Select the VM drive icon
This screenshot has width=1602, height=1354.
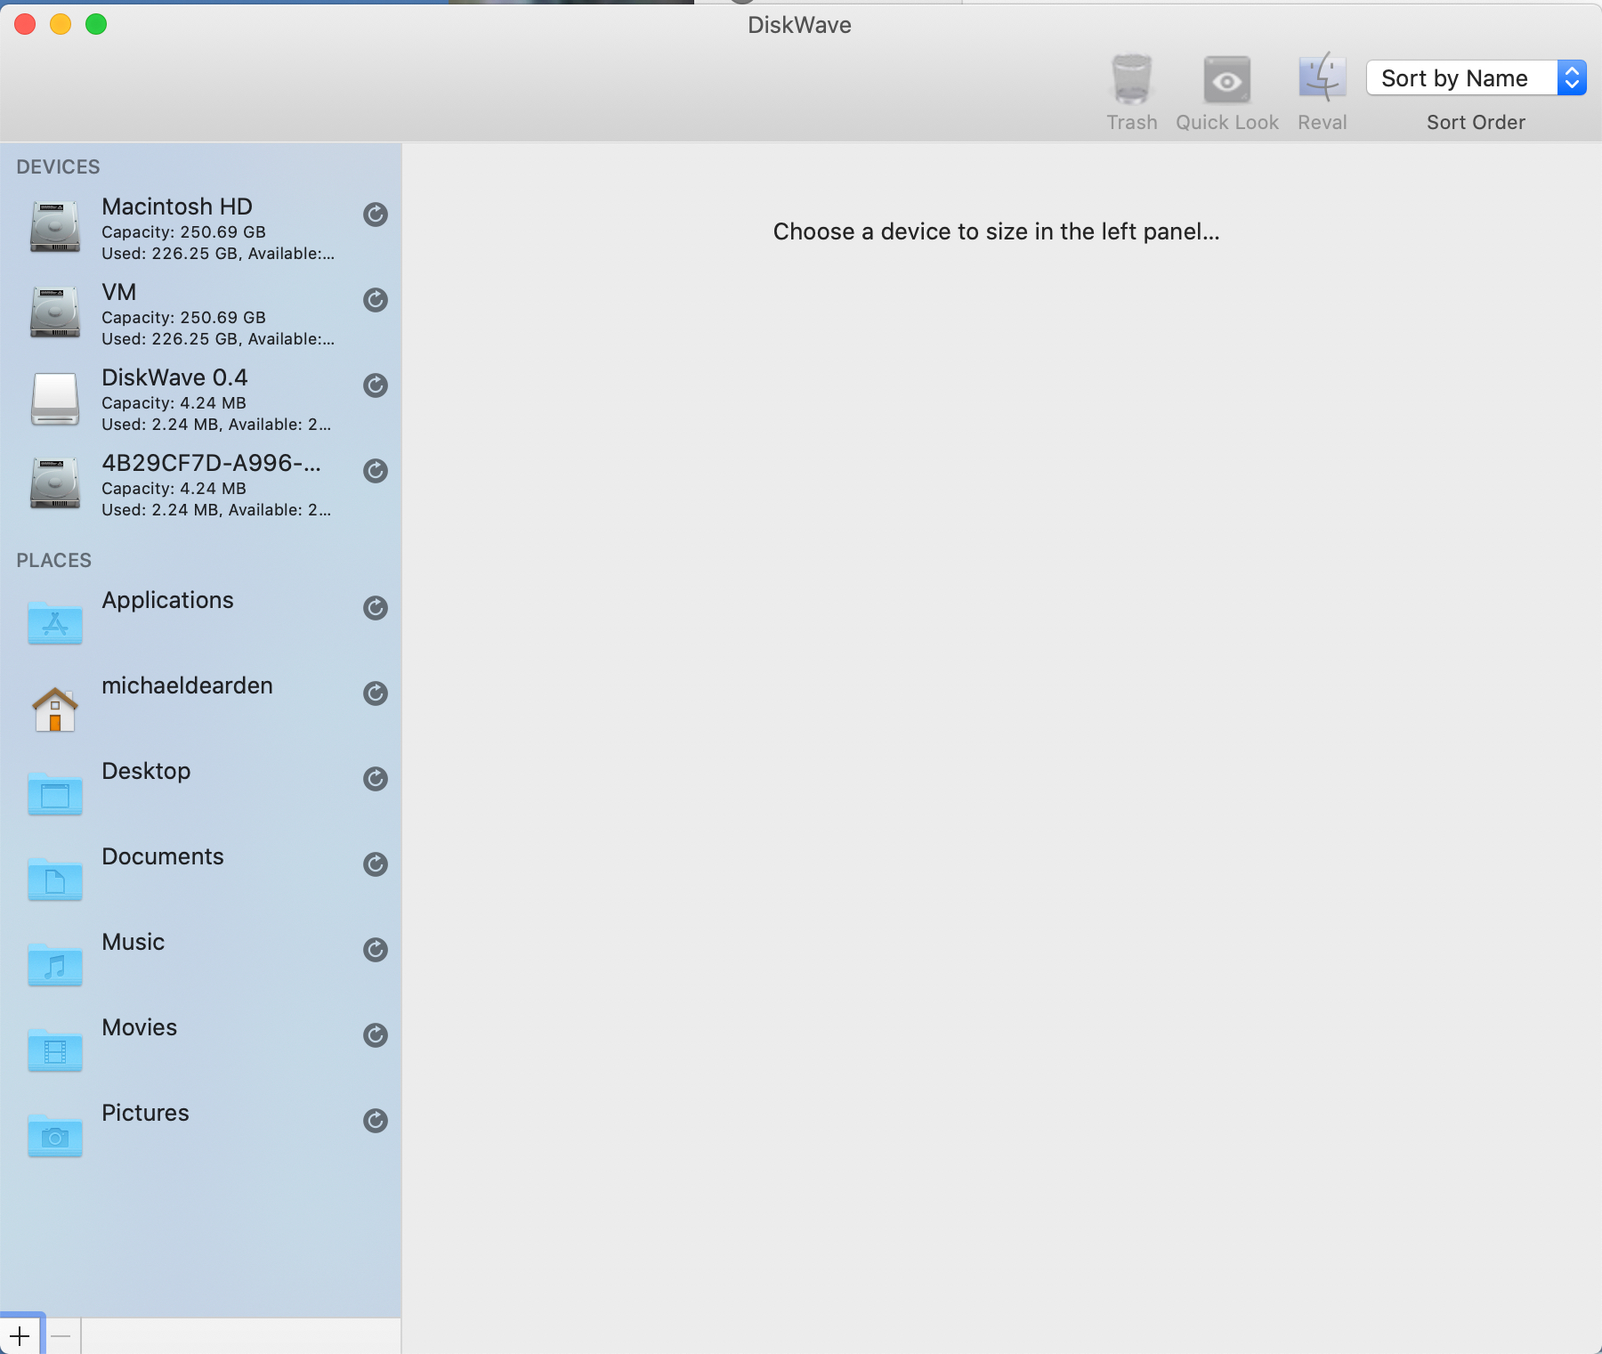(x=55, y=312)
